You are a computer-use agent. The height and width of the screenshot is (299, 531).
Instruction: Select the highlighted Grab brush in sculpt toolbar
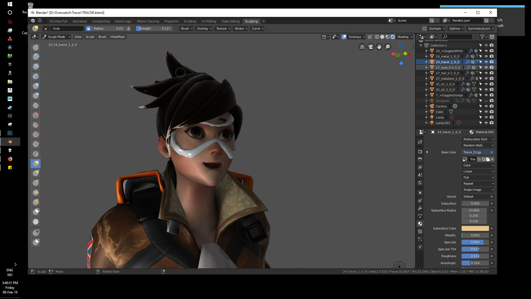(x=35, y=163)
